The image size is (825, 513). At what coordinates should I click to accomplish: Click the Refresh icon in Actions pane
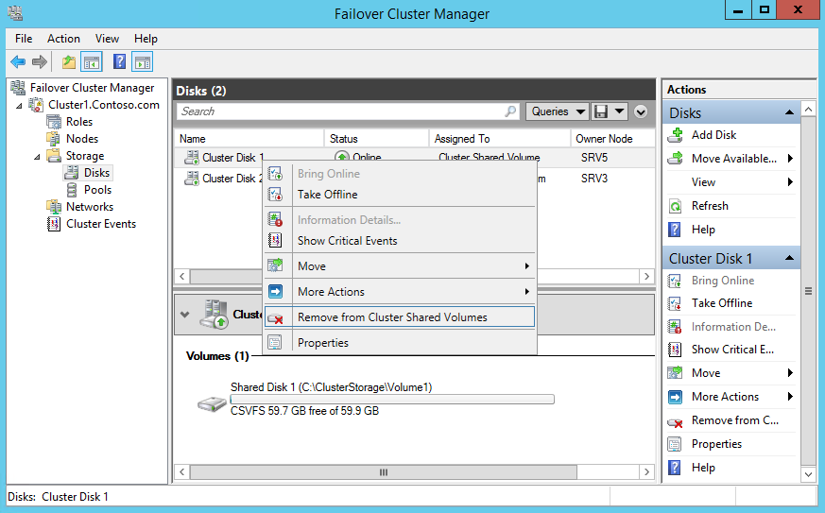(x=676, y=206)
